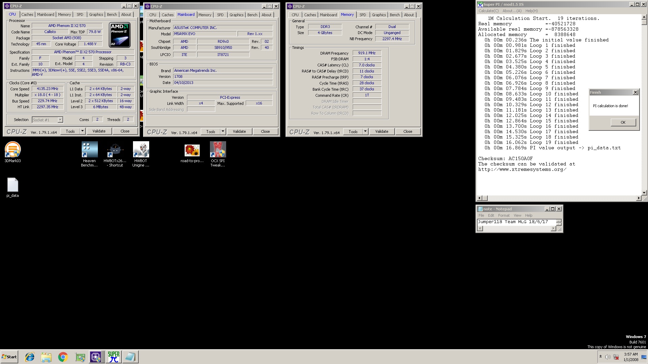Open Calculate menu in Super PI
648x364 pixels.
(488, 11)
